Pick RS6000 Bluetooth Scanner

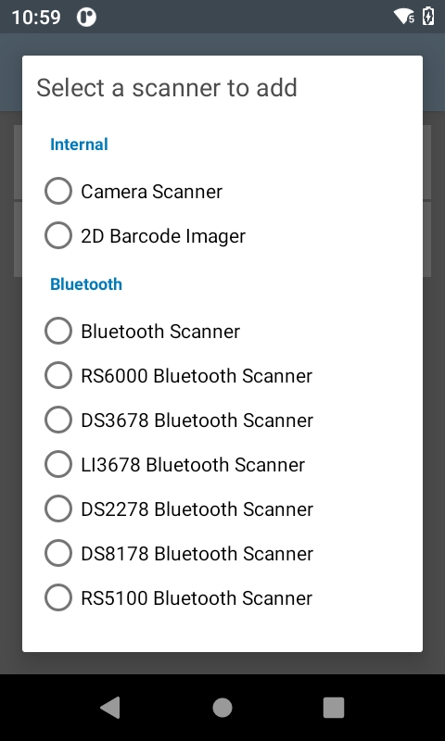[x=58, y=375]
